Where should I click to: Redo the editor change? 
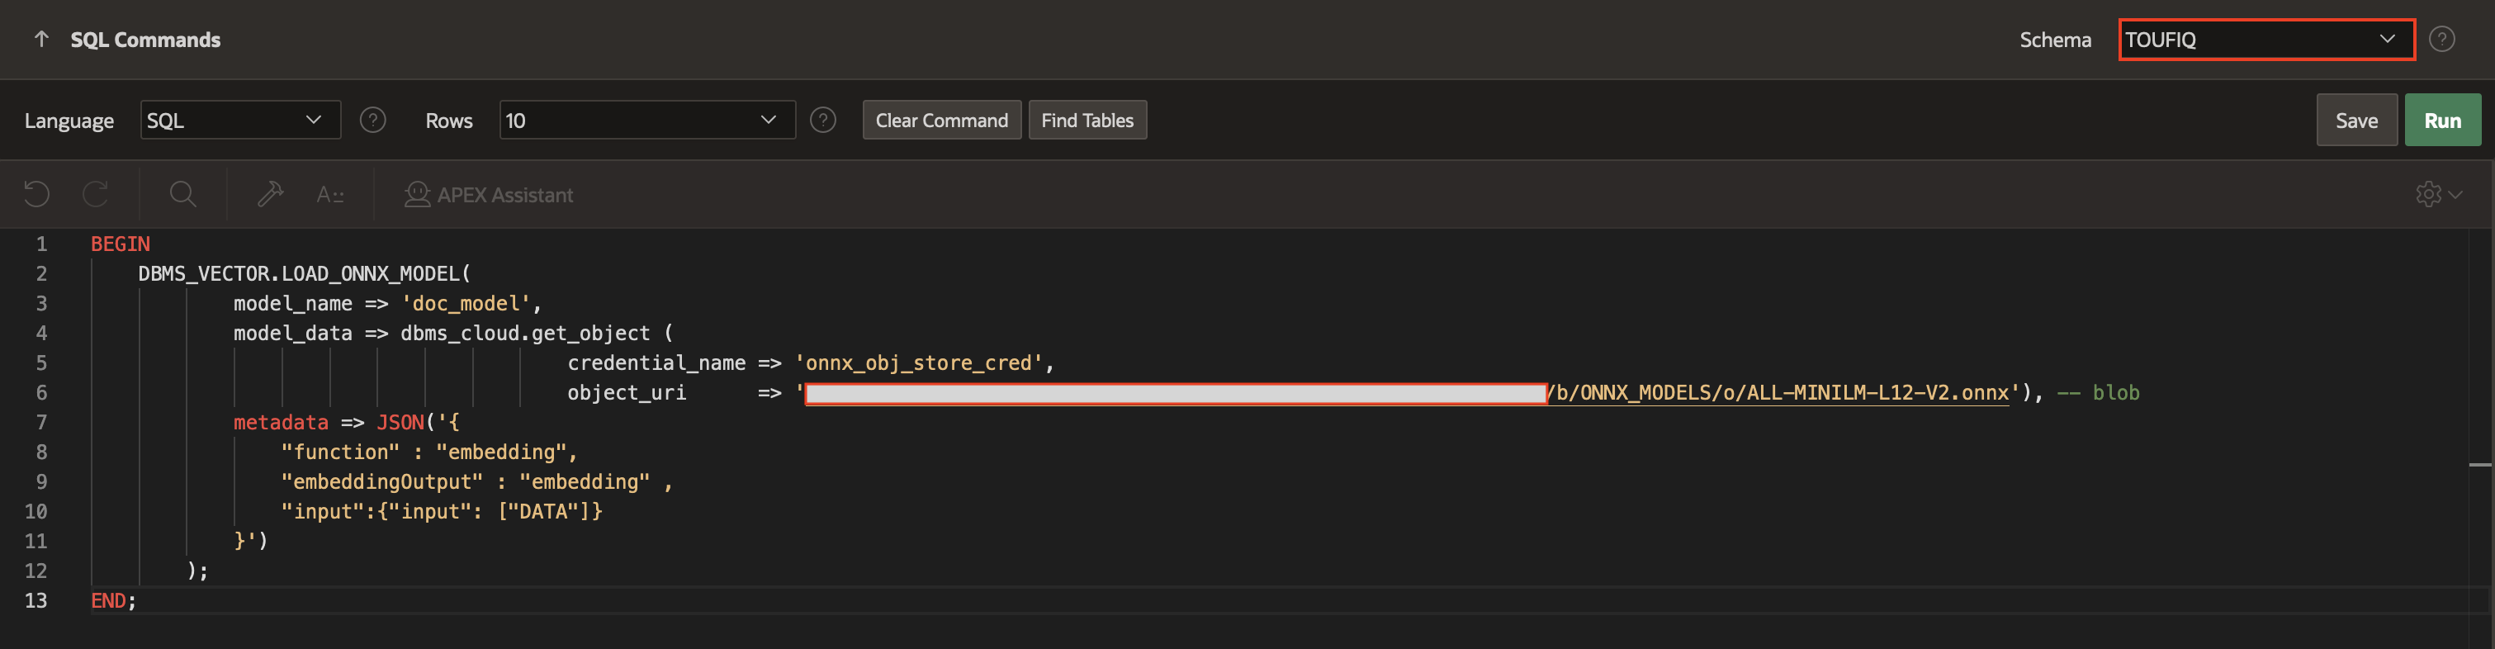coord(95,195)
